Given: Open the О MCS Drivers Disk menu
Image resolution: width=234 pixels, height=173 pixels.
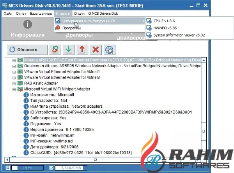Looking at the screenshot, I should 103,14.
